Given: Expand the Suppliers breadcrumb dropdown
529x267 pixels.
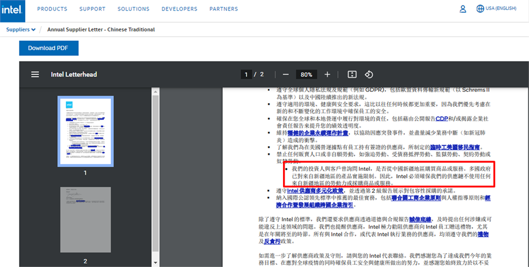Looking at the screenshot, I should pos(21,29).
